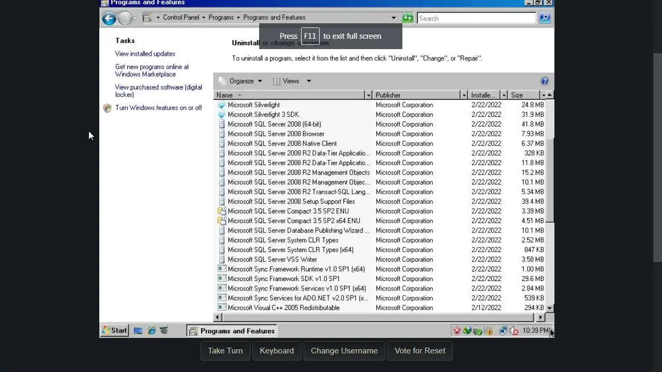Open the Publisher column filter dropdown
Screen dimensions: 662x372
(x=464, y=95)
